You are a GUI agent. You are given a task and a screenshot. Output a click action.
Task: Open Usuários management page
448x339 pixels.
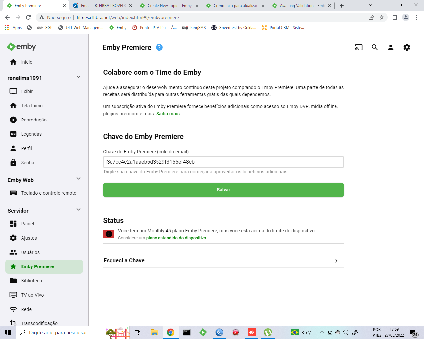click(44, 252)
